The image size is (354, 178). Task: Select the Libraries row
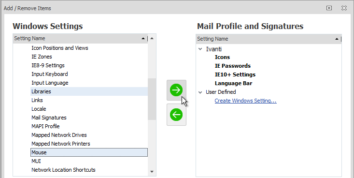(x=89, y=91)
